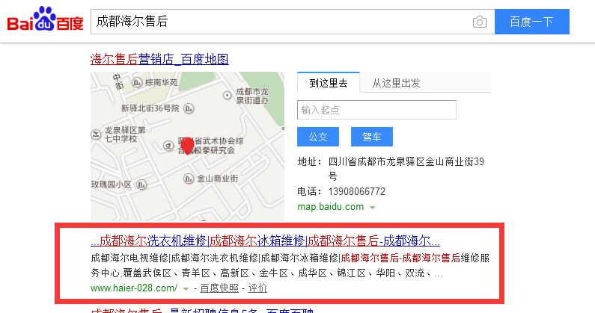Focus the 输入起点 starting point field
This screenshot has height=313, width=595.
(376, 110)
